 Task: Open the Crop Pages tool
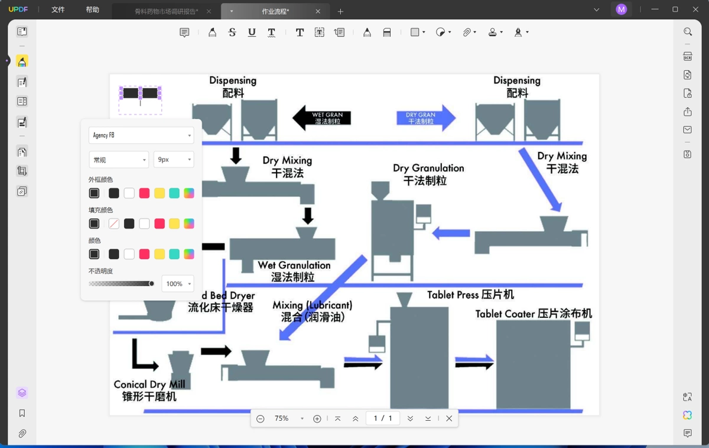pos(22,171)
